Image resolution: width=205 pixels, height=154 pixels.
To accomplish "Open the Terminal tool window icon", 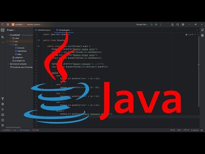I will point(3,115).
